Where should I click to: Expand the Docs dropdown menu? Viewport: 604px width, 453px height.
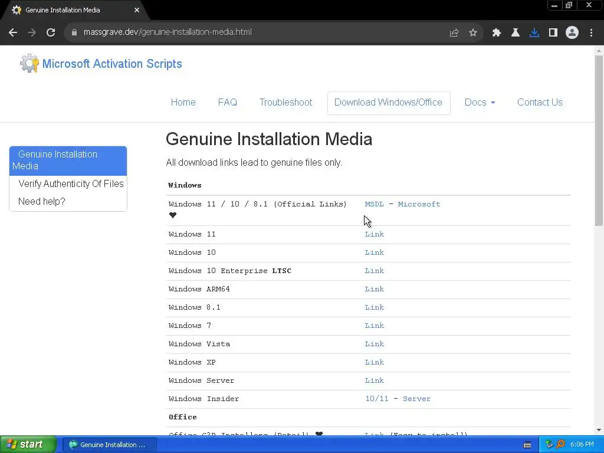coord(480,102)
